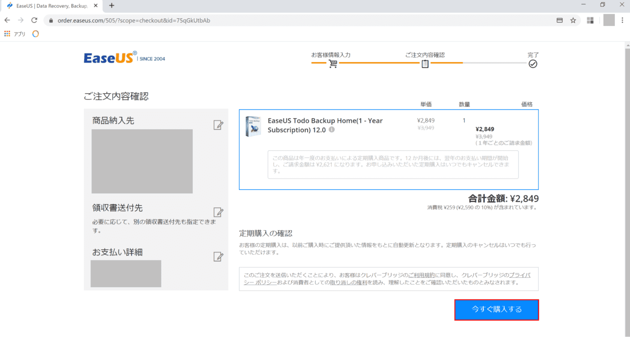630x337 pixels.
Task: Open the Chrome profile avatar
Action: 609,20
